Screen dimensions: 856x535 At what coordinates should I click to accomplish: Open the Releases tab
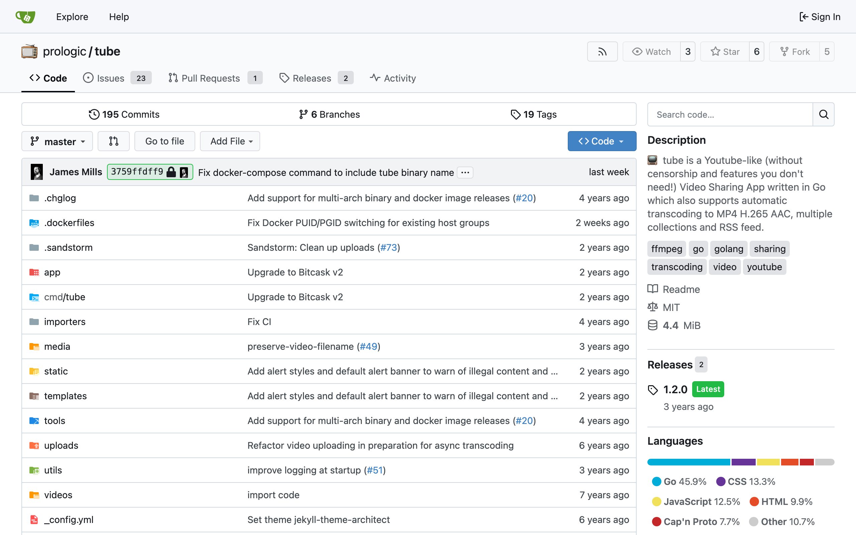(x=311, y=78)
